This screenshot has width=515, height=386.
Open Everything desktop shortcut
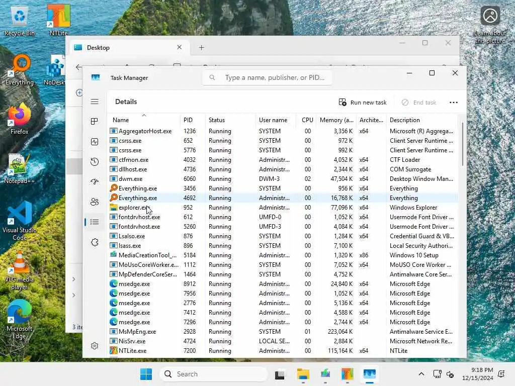coord(20,69)
